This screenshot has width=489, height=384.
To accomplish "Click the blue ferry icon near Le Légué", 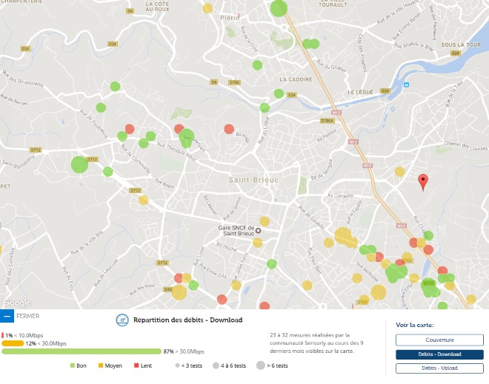I will coord(406,84).
